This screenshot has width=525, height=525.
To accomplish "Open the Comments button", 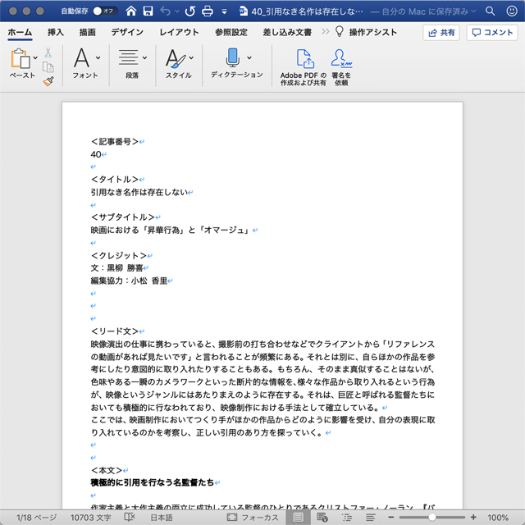I will click(x=492, y=32).
